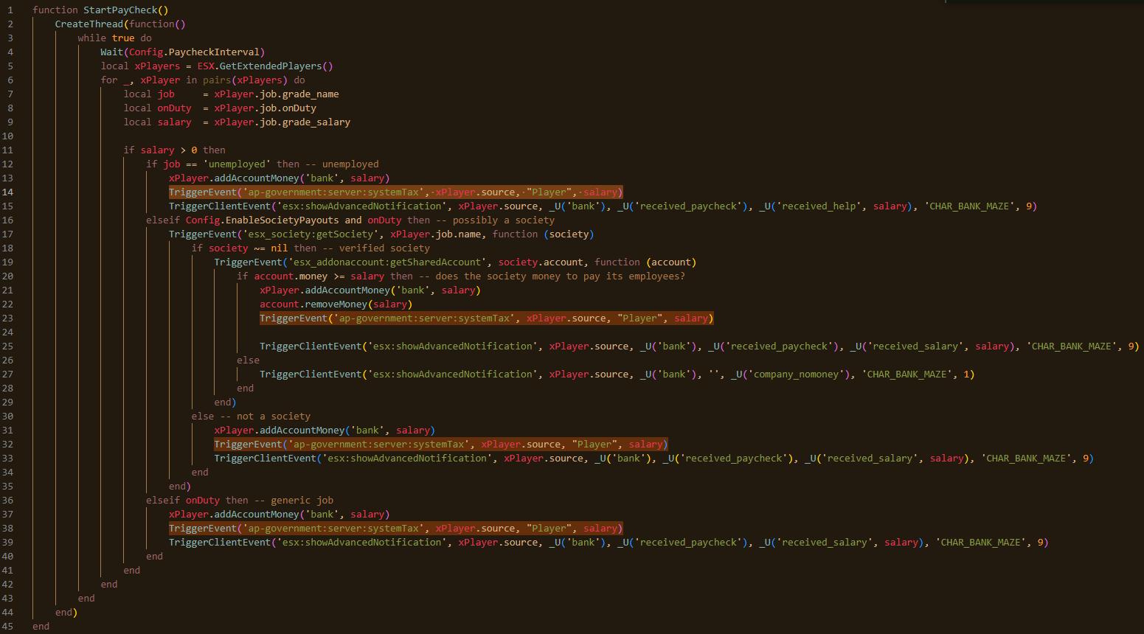Viewport: 1144px width, 634px height.
Task: Click xPlayer.job.onDuty assignment on line 8
Action: coord(266,108)
